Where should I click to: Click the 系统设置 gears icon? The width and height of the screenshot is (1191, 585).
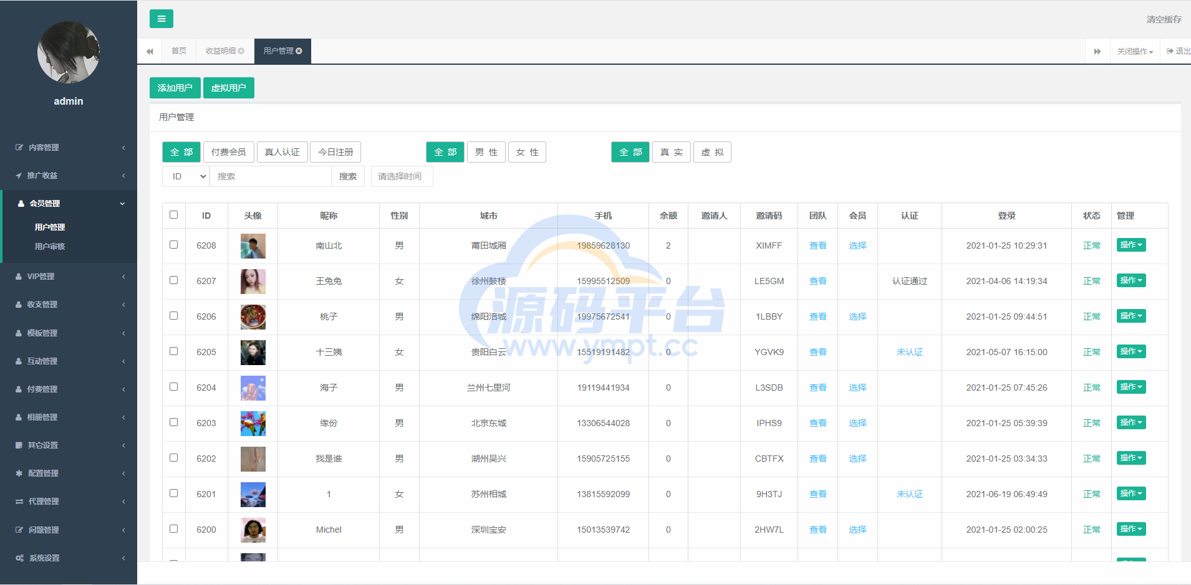click(x=20, y=558)
